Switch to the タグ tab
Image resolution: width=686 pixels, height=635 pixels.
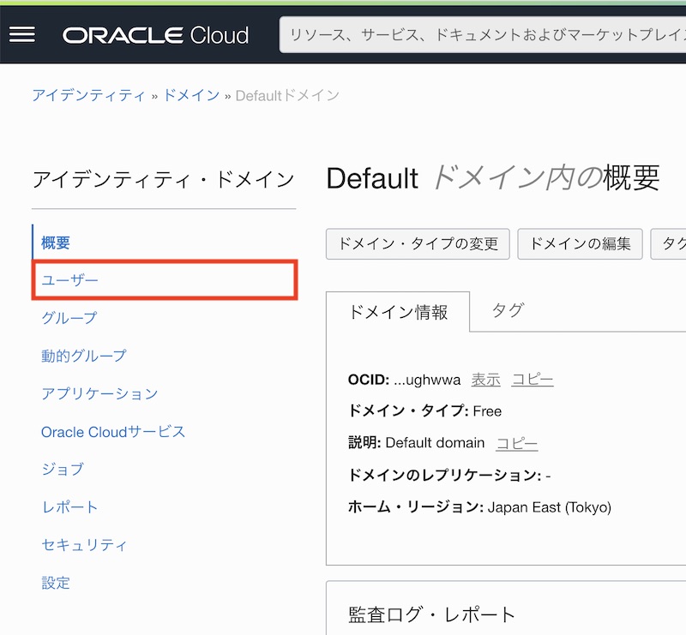coord(508,310)
